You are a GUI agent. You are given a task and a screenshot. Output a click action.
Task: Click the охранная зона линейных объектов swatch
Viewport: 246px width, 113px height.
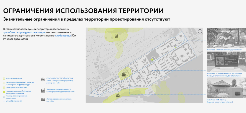pyautogui.click(x=4, y=83)
